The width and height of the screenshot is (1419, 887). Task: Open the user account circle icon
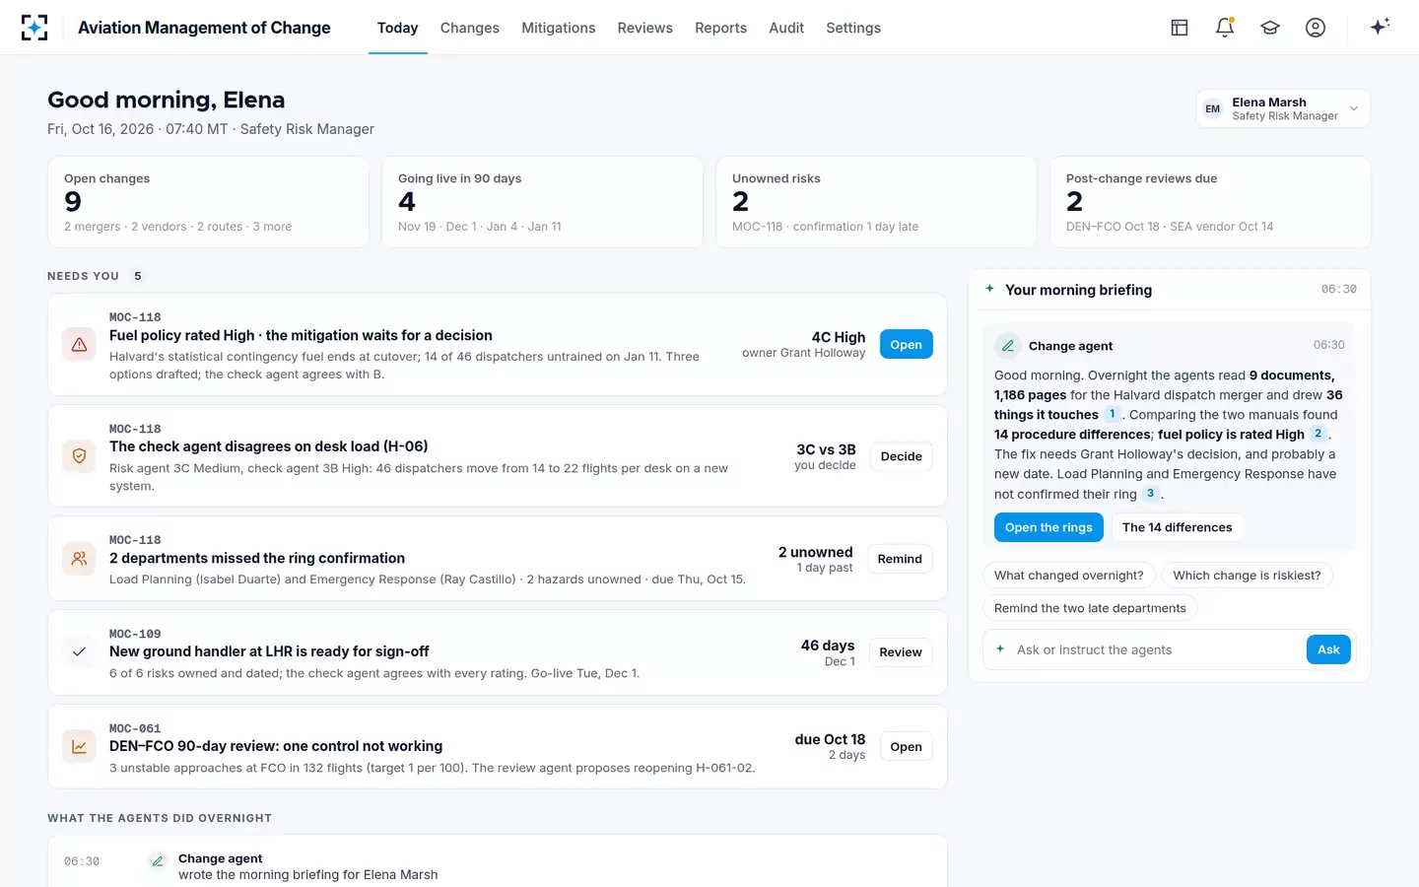[1316, 28]
